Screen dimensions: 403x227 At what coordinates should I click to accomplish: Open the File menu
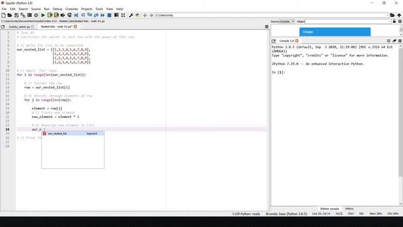(x=4, y=9)
